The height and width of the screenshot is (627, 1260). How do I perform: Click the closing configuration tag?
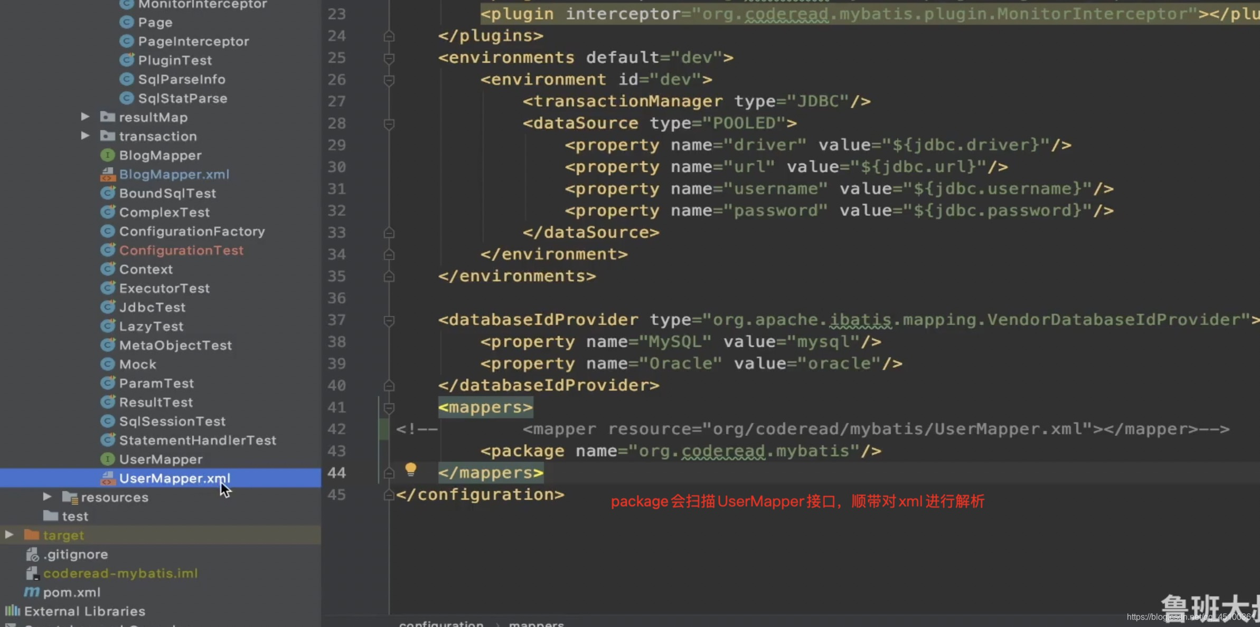click(480, 495)
